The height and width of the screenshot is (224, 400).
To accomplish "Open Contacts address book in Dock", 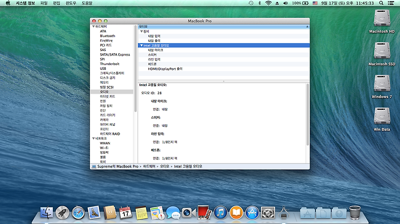I will point(109,213).
